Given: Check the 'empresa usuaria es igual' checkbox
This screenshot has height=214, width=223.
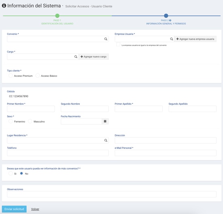Looking at the screenshot, I should tap(118, 44).
